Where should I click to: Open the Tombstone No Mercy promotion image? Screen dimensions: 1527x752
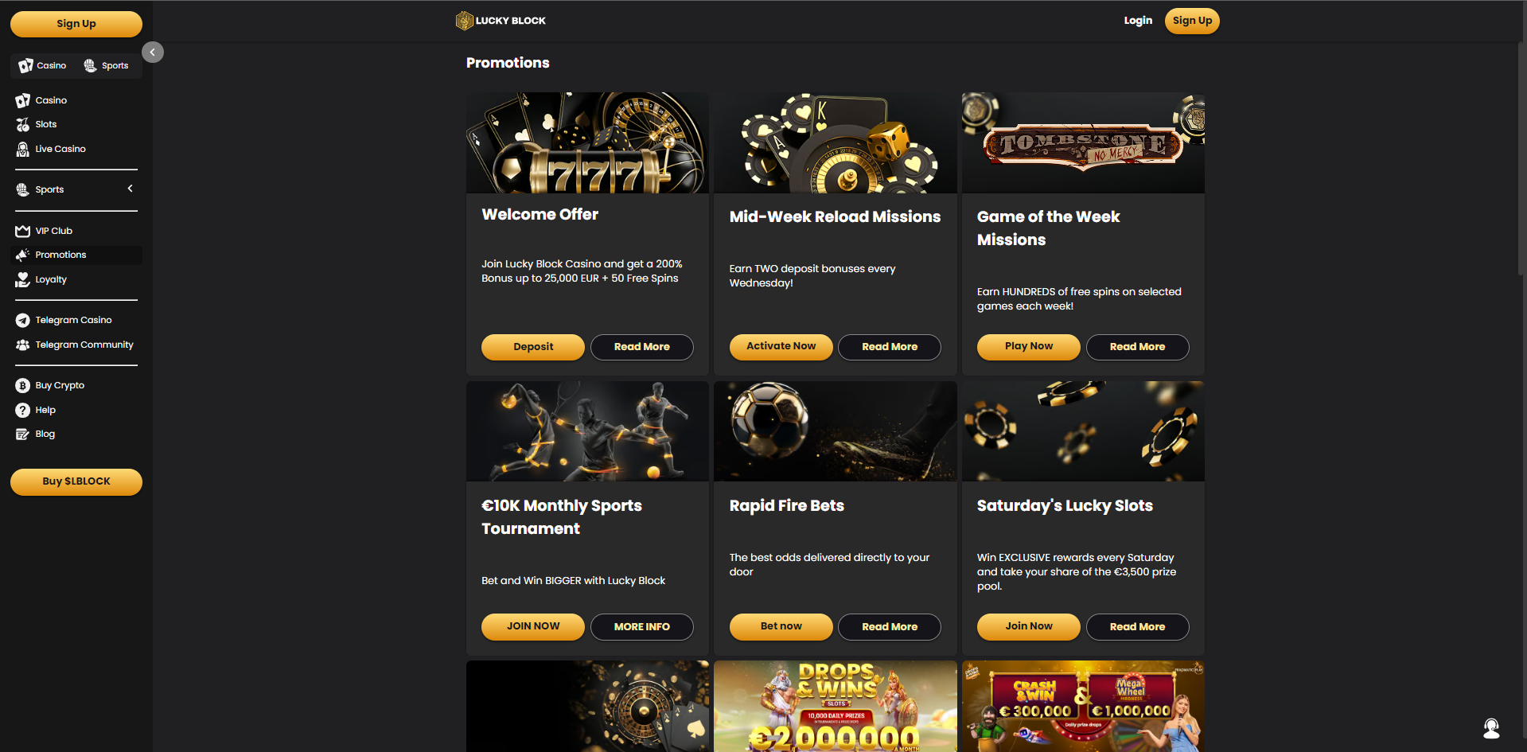coord(1083,143)
